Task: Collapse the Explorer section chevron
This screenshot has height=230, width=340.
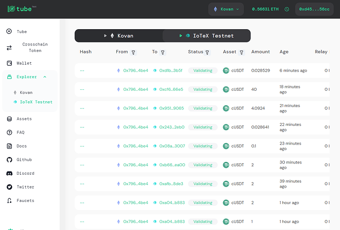Action: pos(45,77)
